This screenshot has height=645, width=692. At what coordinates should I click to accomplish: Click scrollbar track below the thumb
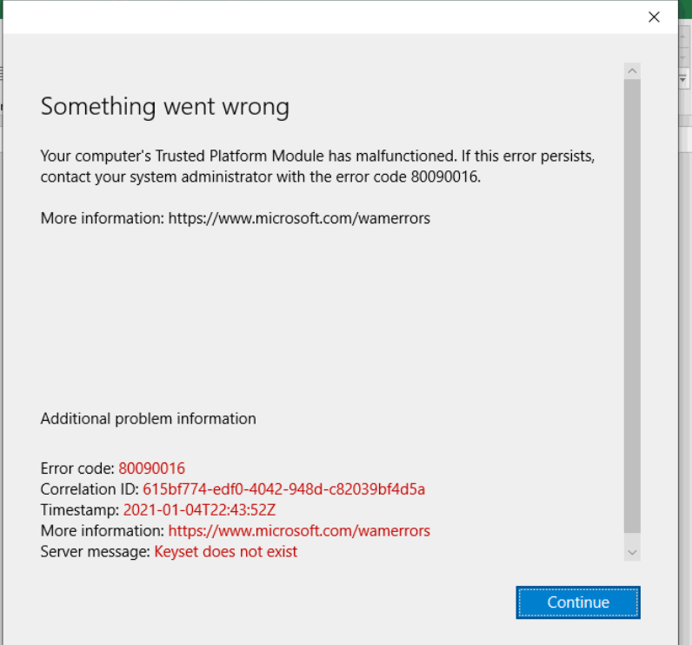(632, 538)
